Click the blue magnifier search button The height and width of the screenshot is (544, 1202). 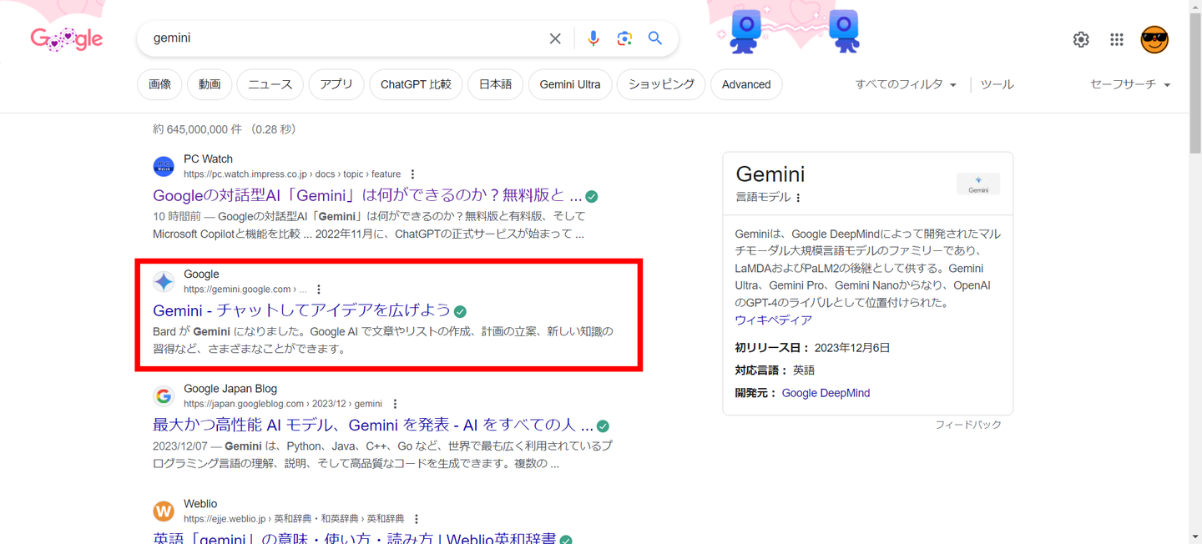pyautogui.click(x=655, y=38)
